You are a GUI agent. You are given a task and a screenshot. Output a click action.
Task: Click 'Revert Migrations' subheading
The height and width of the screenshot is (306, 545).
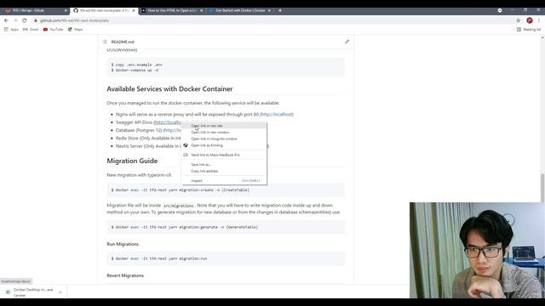125,275
